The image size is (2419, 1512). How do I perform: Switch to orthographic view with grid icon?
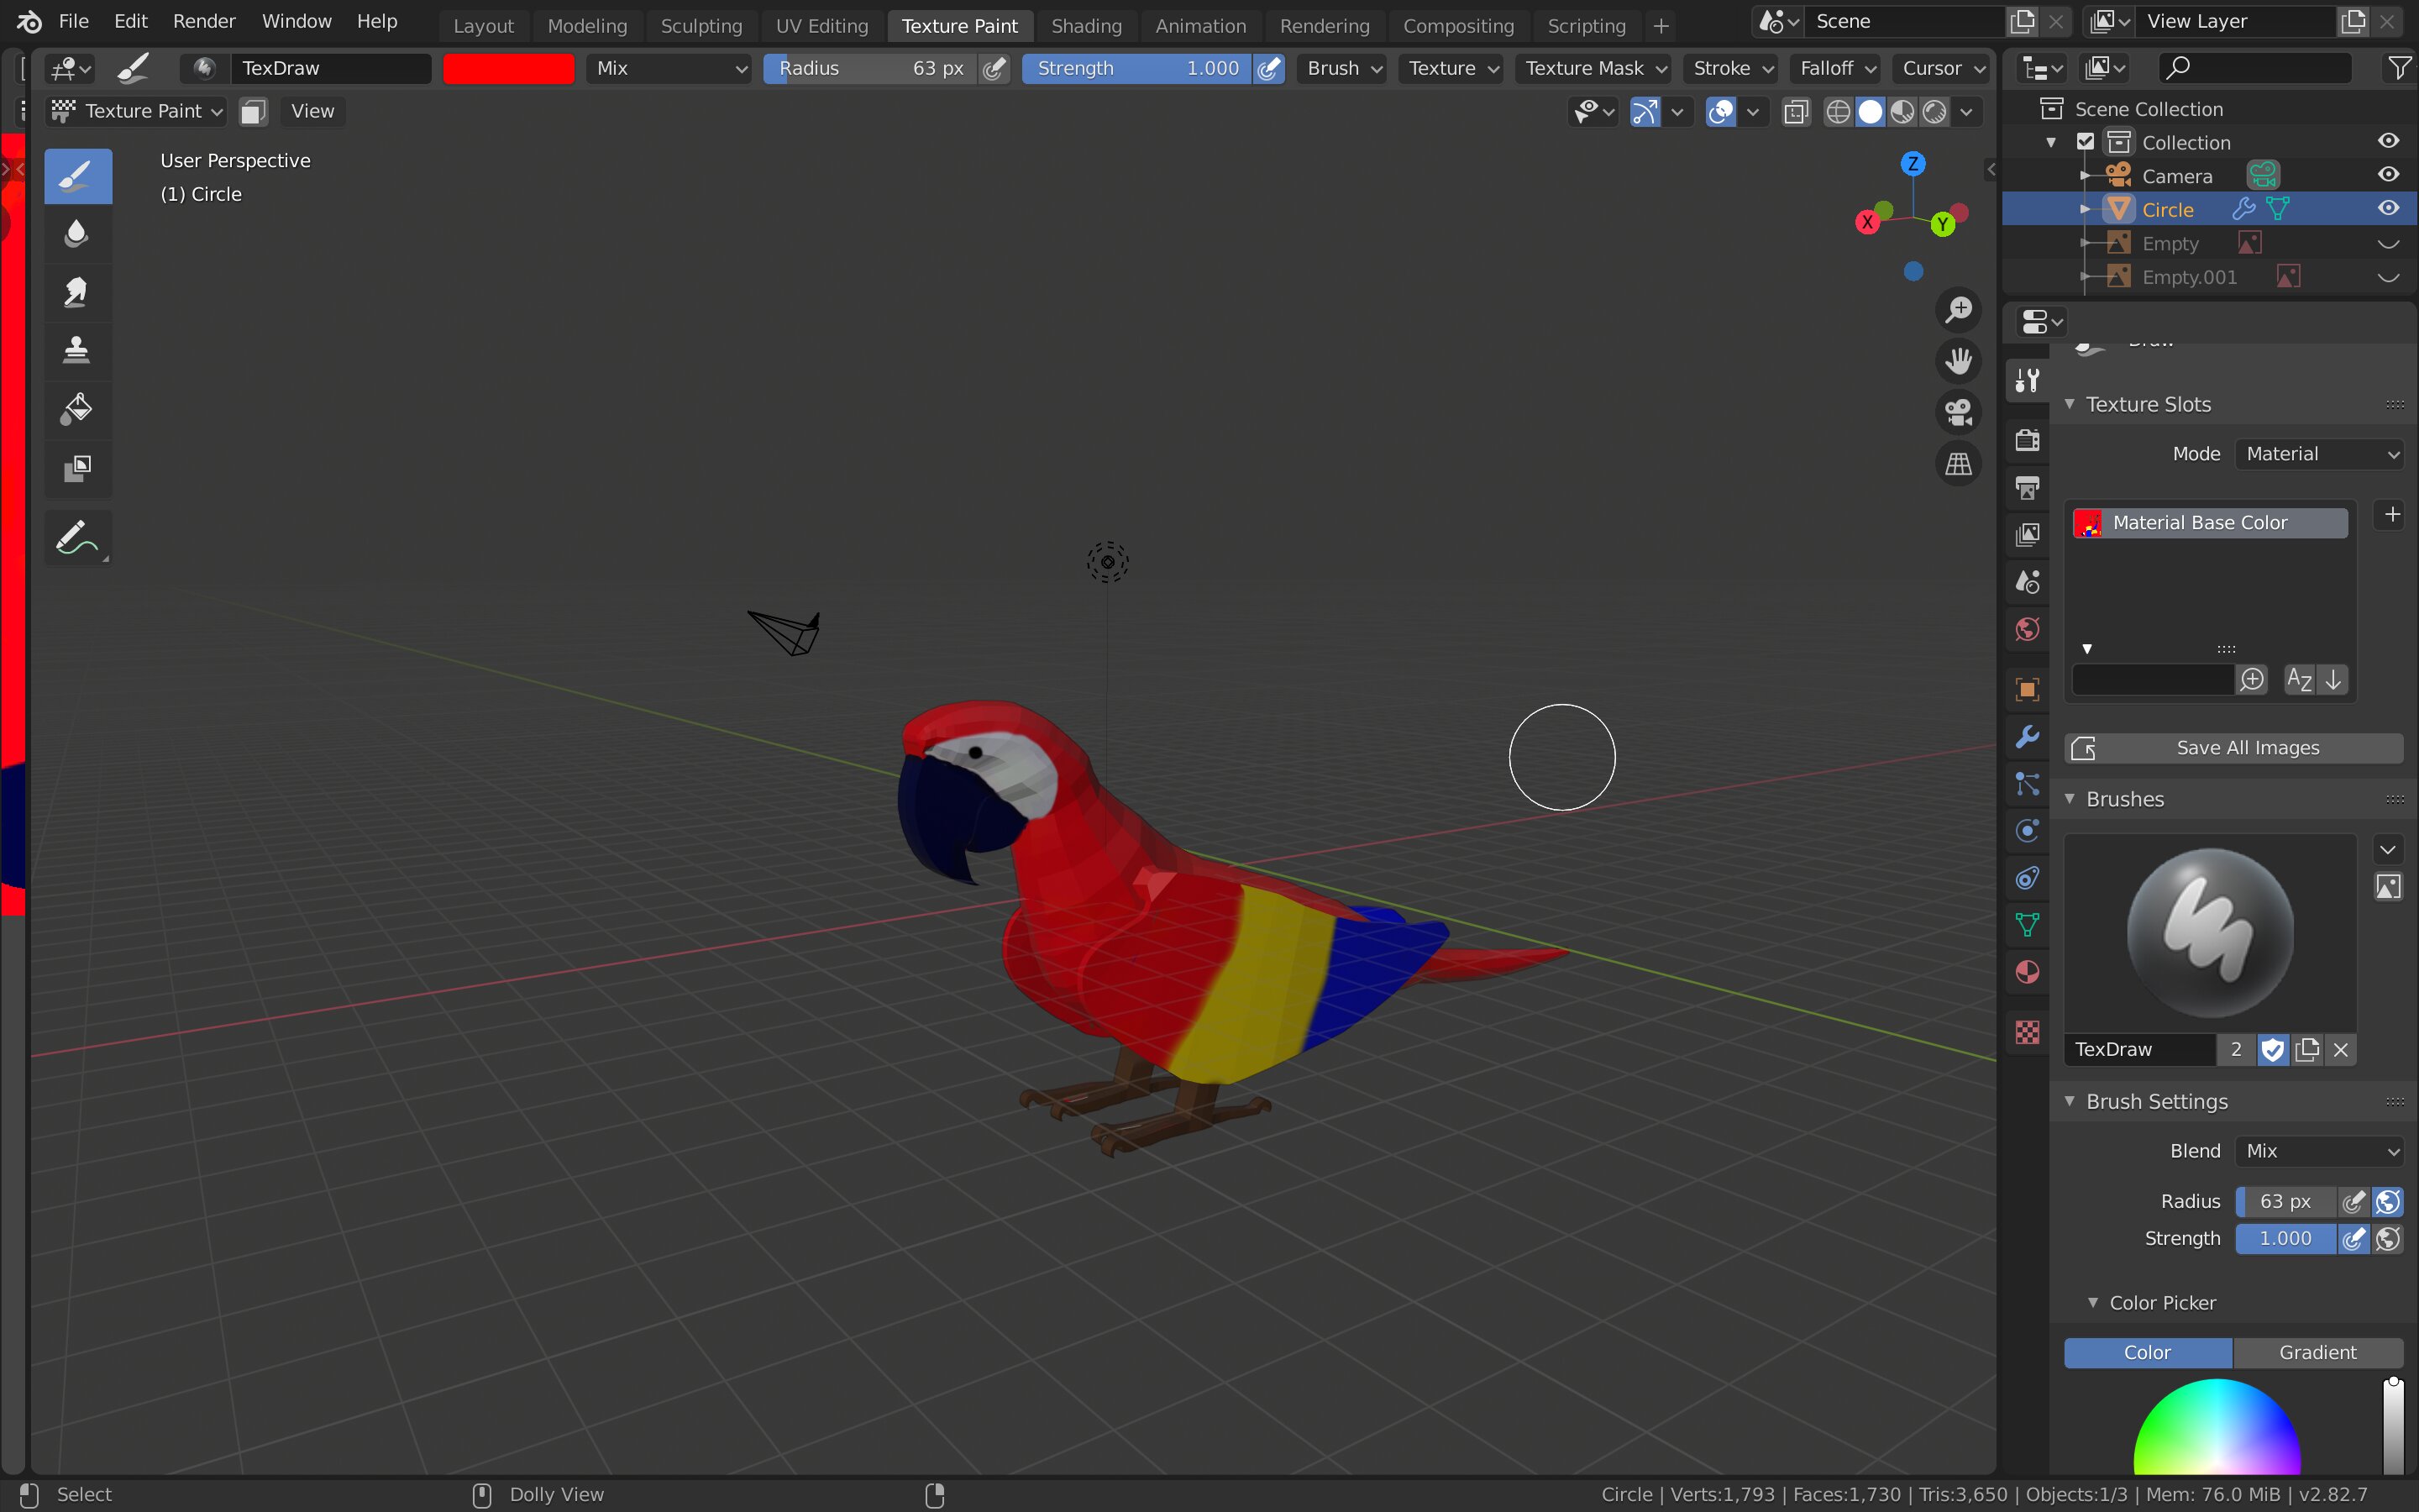[1958, 464]
